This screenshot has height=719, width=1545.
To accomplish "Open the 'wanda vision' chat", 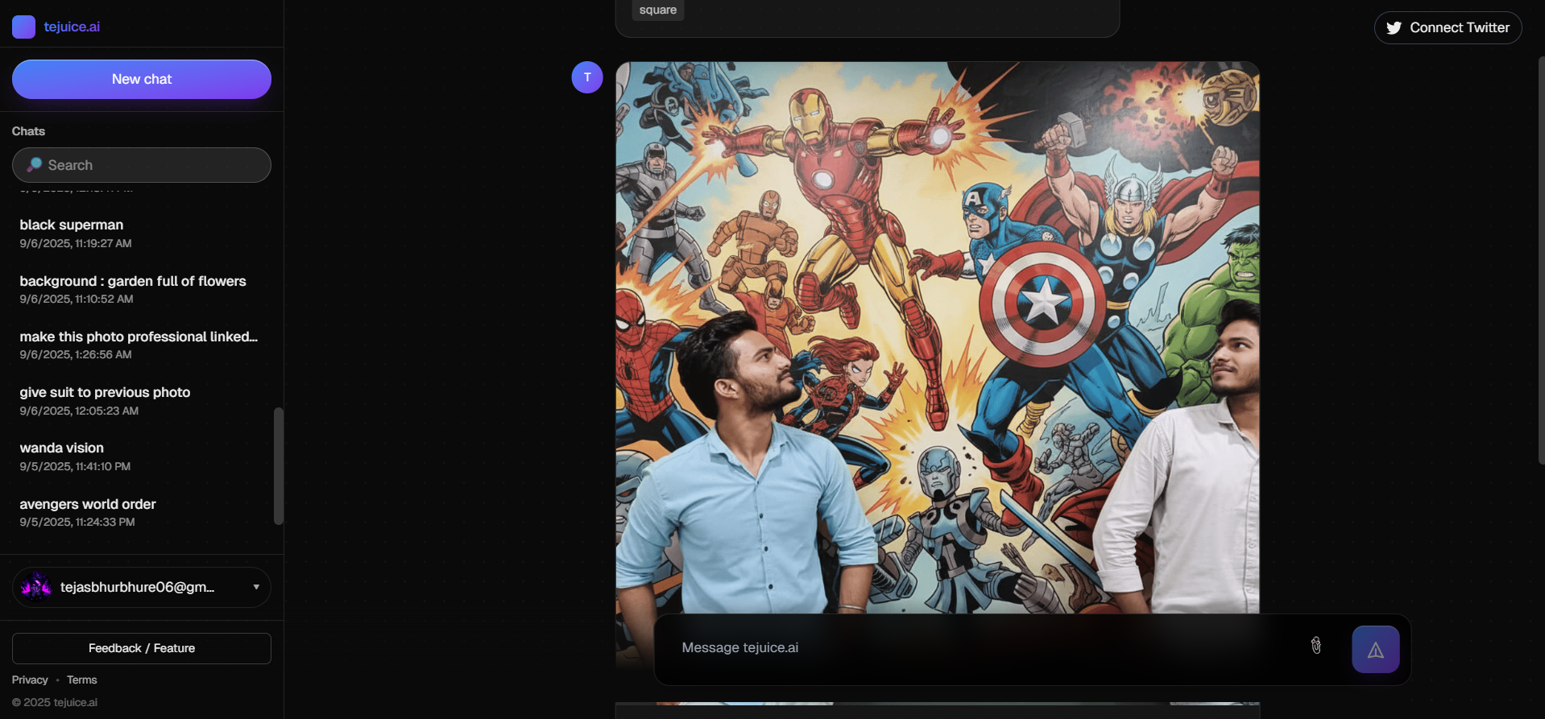I will [142, 457].
